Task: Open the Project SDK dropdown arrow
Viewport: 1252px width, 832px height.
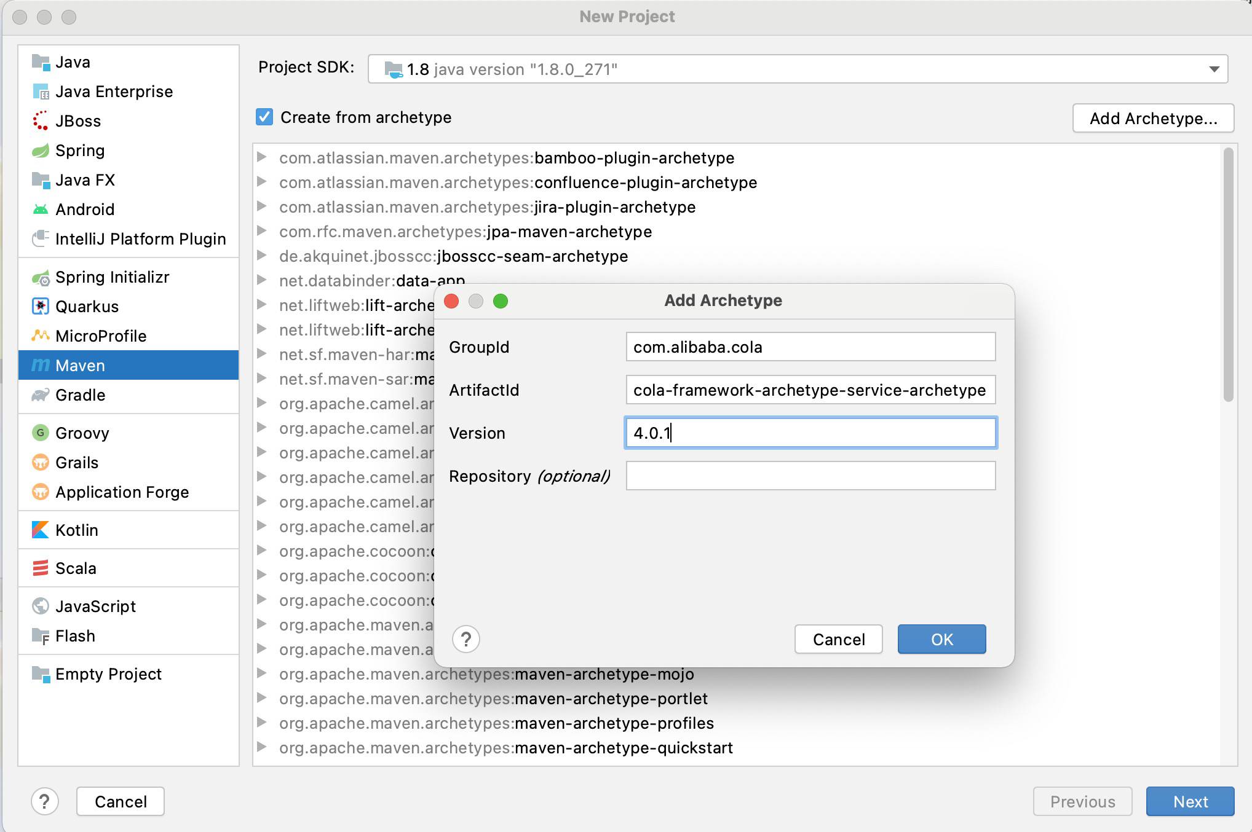Action: pos(1214,69)
